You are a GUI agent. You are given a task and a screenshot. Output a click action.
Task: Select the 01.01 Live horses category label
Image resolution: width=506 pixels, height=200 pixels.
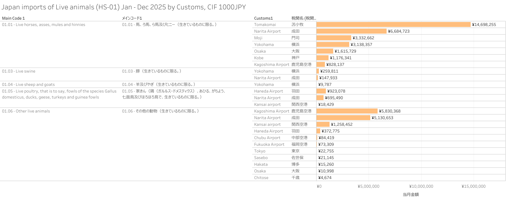tap(44, 25)
